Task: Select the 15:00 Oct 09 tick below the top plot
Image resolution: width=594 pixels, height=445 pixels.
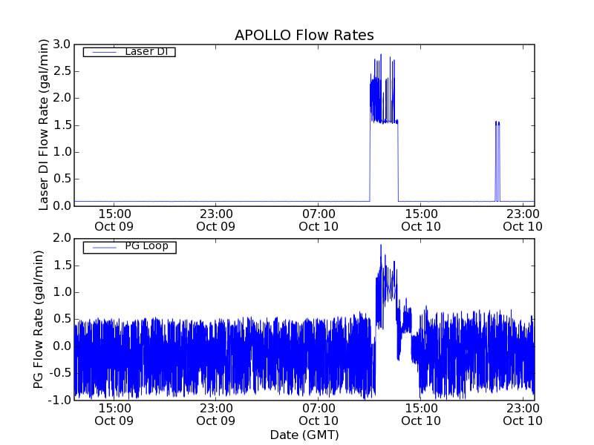Action: point(114,220)
